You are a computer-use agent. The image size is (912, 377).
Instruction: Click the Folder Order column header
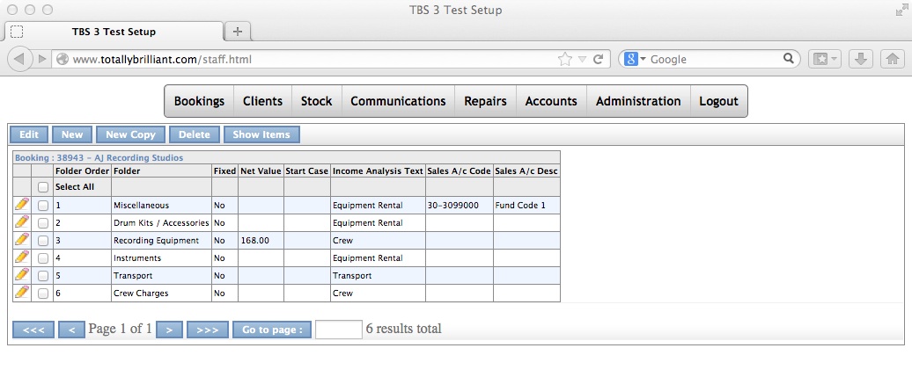pyautogui.click(x=82, y=170)
